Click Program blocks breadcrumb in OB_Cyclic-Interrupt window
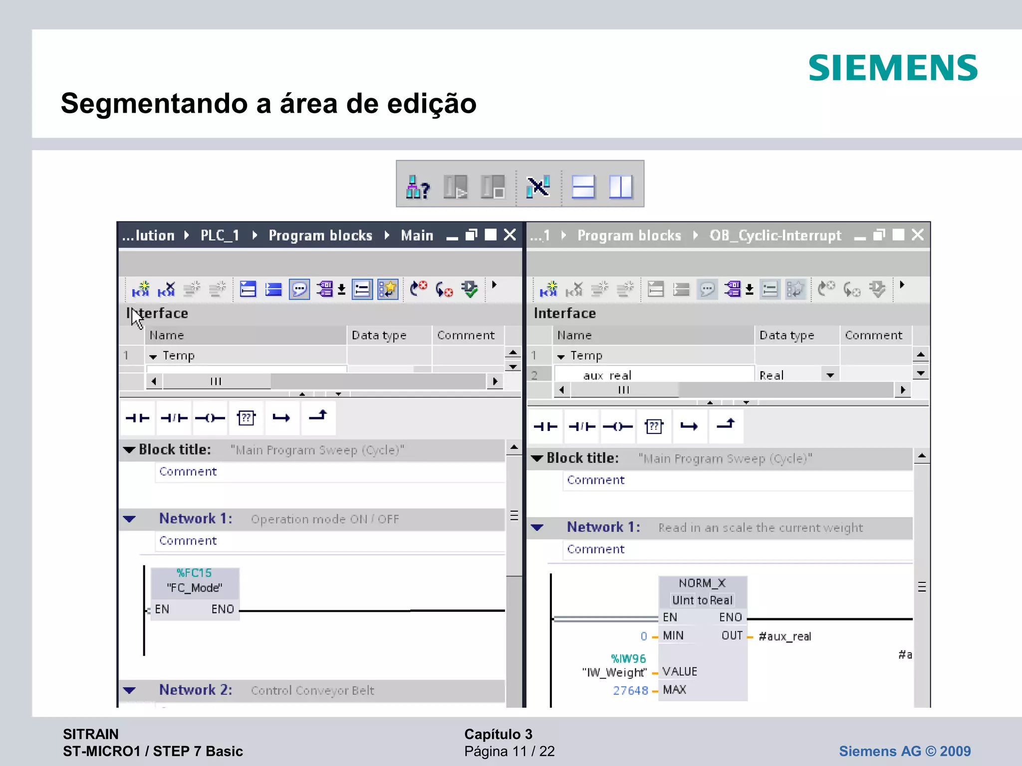1022x766 pixels. pyautogui.click(x=629, y=235)
